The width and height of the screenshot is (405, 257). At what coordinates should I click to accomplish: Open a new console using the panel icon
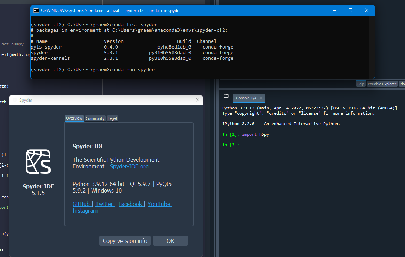pos(226,96)
